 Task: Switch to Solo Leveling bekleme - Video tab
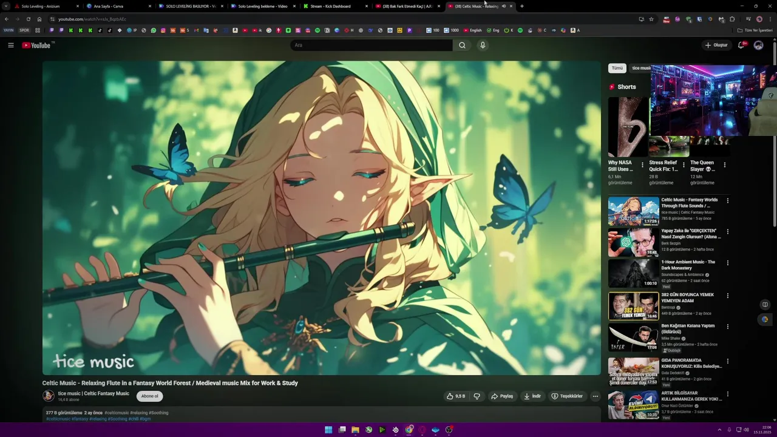(x=262, y=6)
